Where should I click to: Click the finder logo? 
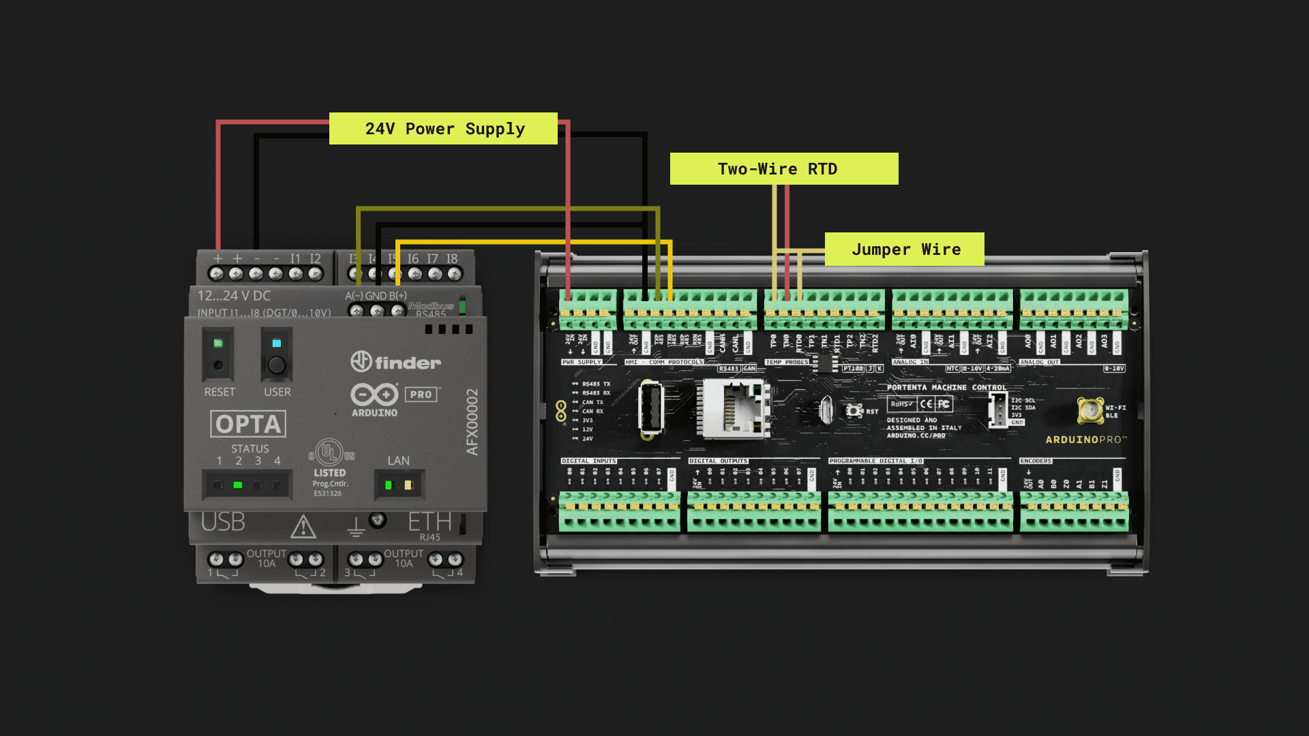pyautogui.click(x=395, y=362)
